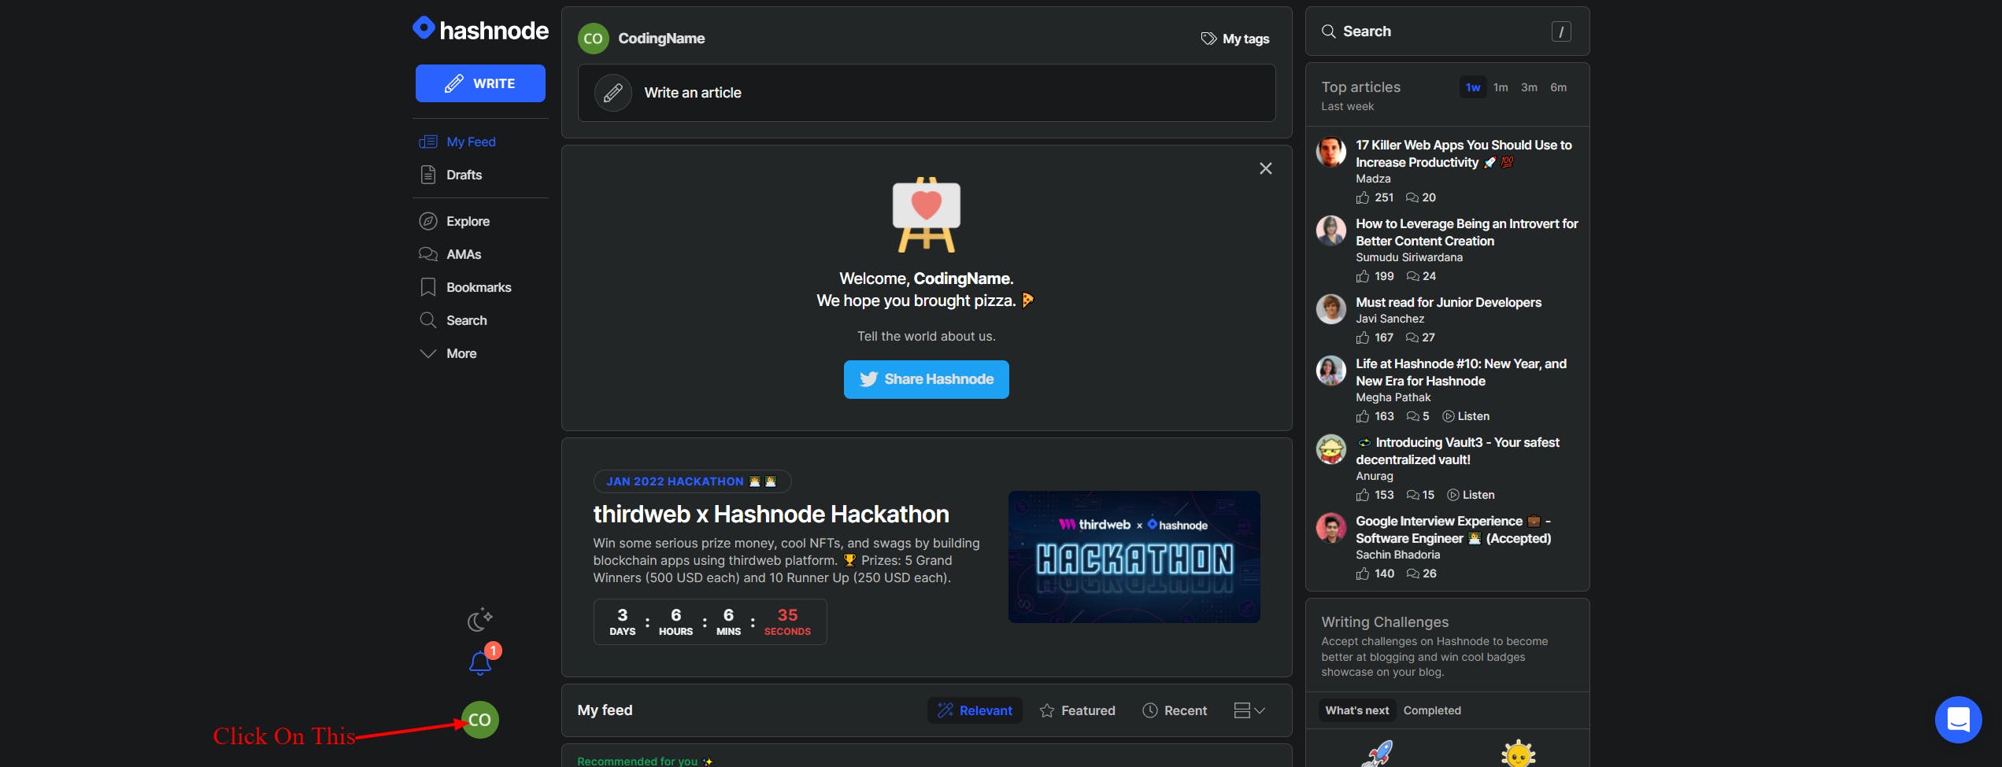
Task: Click Sumudu Siriwardana author name
Action: [x=1409, y=257]
